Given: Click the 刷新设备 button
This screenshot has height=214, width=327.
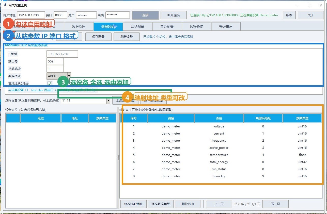Looking at the screenshot, I should (x=127, y=37).
